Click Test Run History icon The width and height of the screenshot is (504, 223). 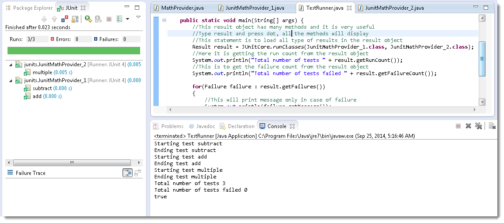pos(119,19)
